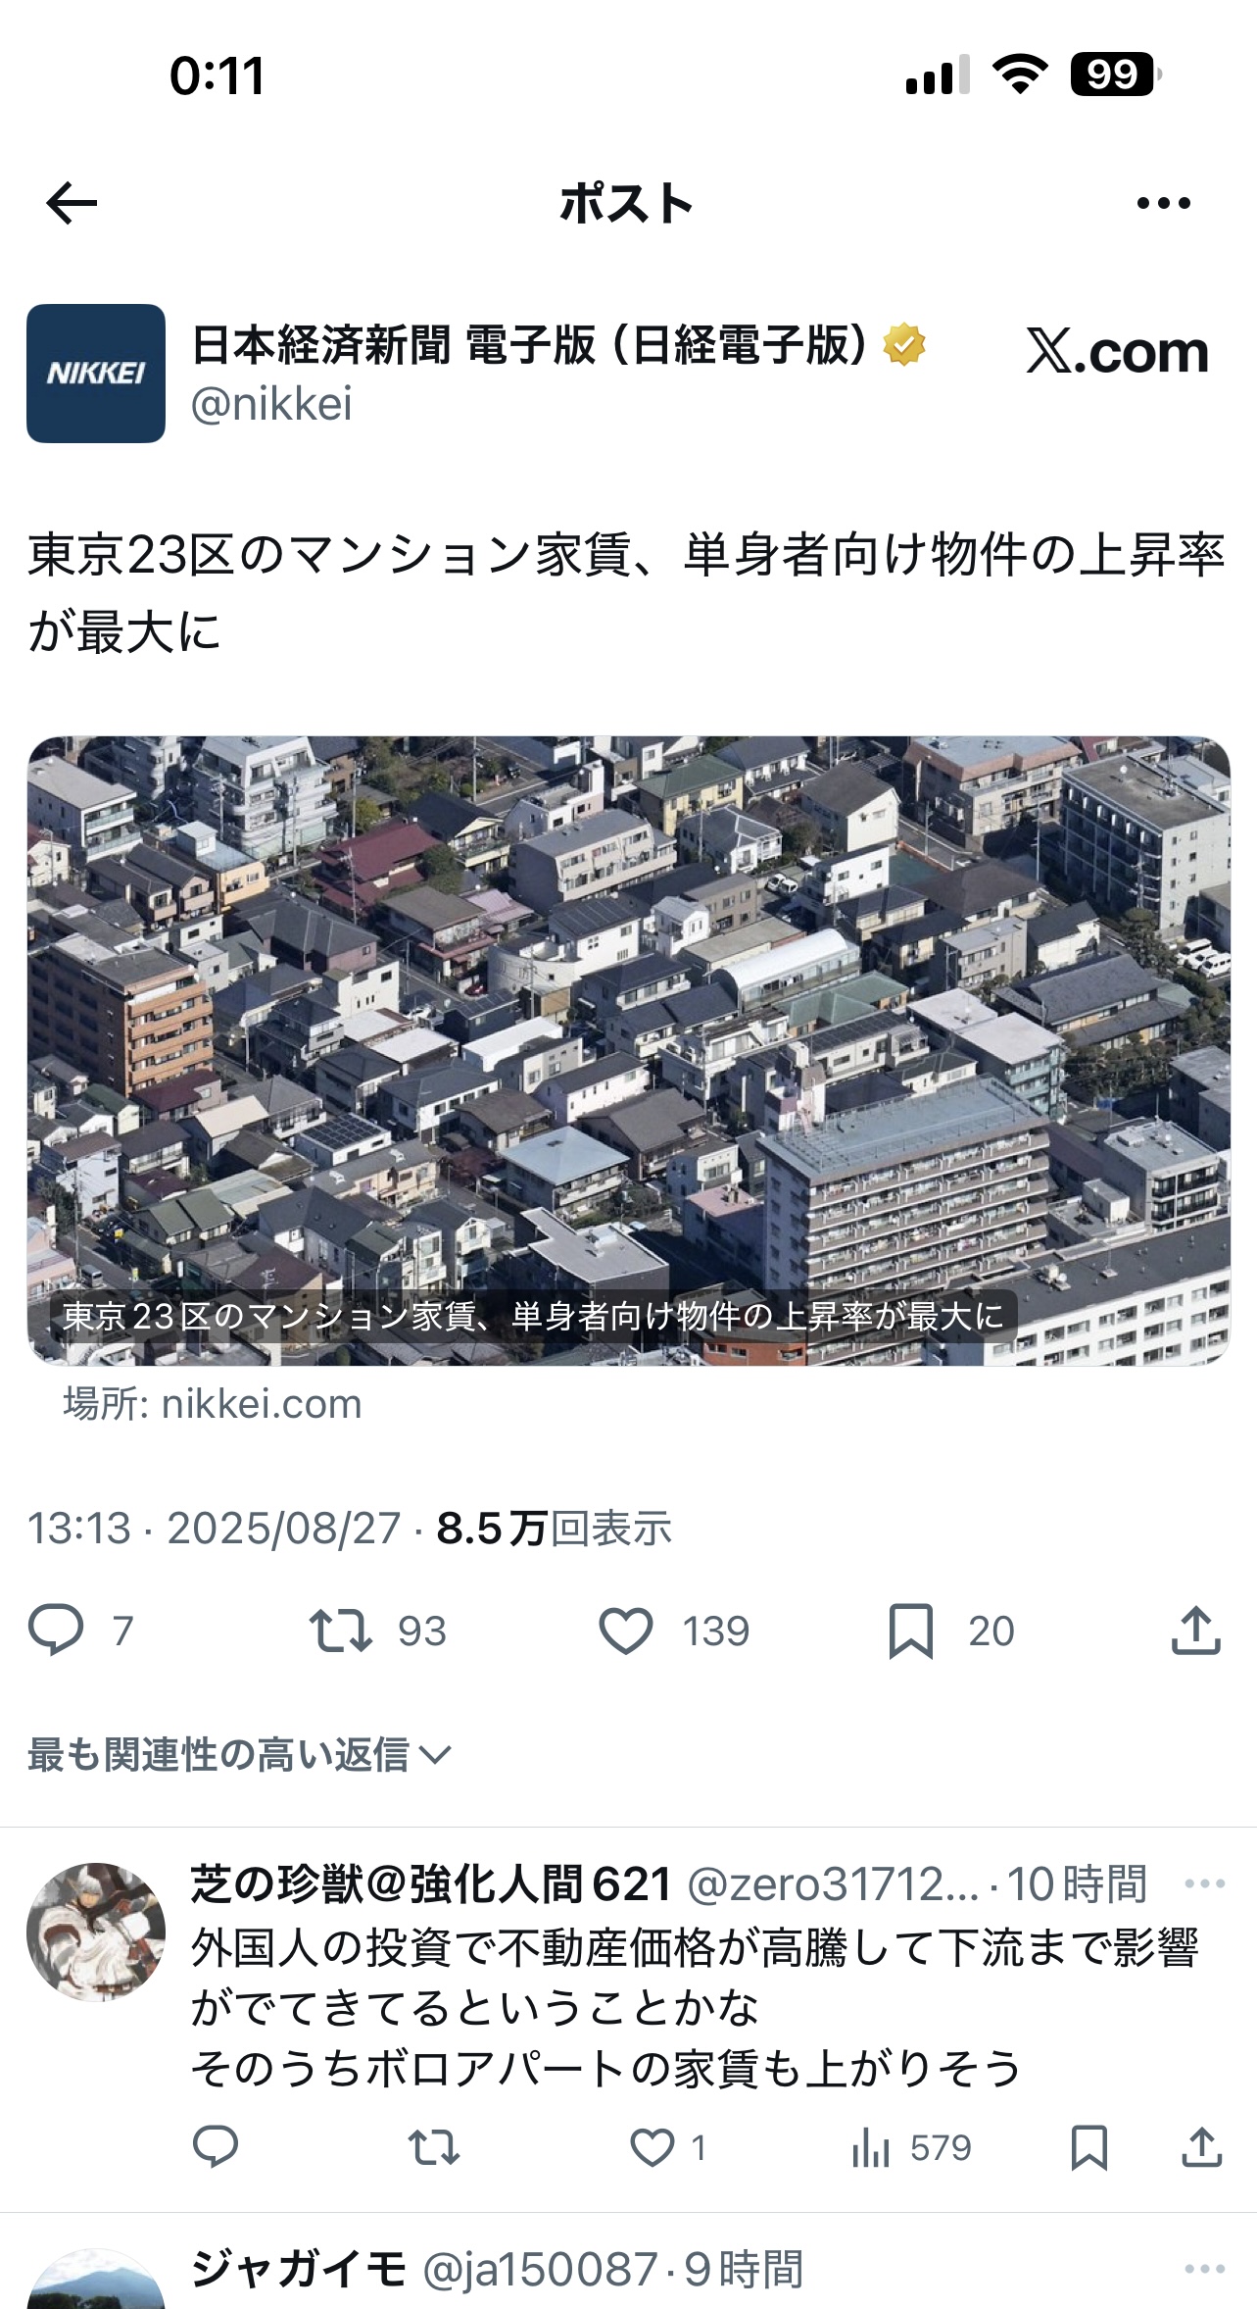The width and height of the screenshot is (1257, 2309).
Task: Open more options on ジャガイモ's reply
Action: point(1204,2269)
